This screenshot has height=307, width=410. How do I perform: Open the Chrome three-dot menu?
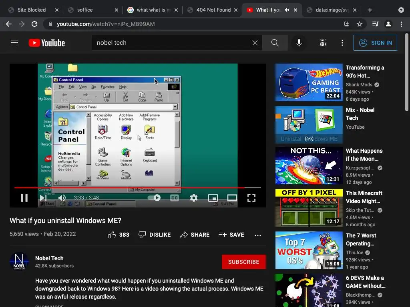pyautogui.click(x=401, y=24)
